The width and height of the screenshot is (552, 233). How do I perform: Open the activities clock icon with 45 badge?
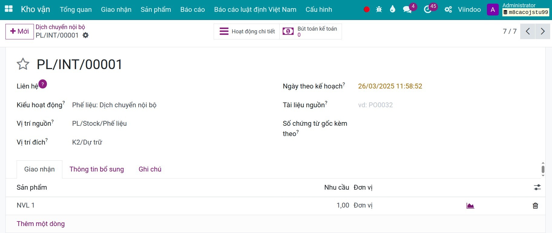click(x=428, y=9)
